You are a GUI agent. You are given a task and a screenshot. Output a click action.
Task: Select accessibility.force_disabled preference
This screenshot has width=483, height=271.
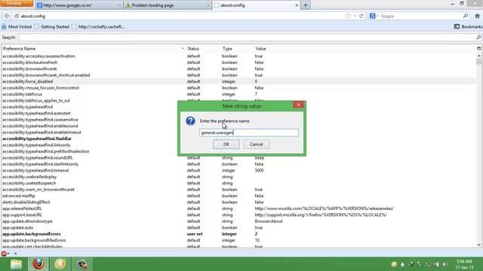click(x=28, y=81)
